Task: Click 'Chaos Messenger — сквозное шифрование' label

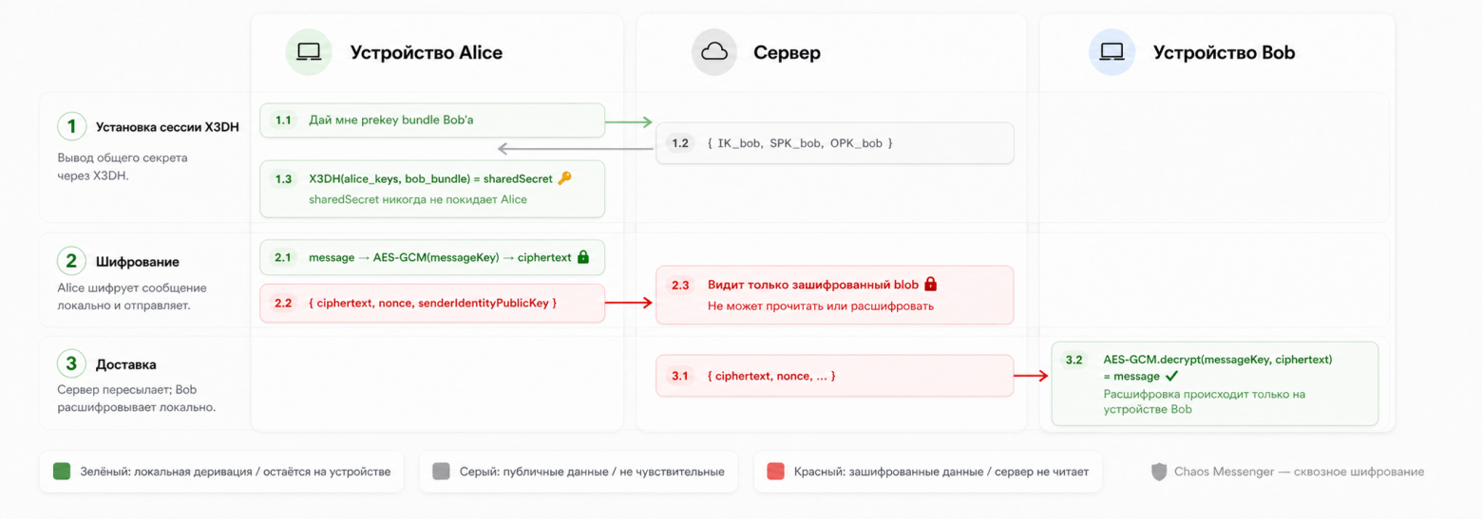Action: [x=1299, y=472]
